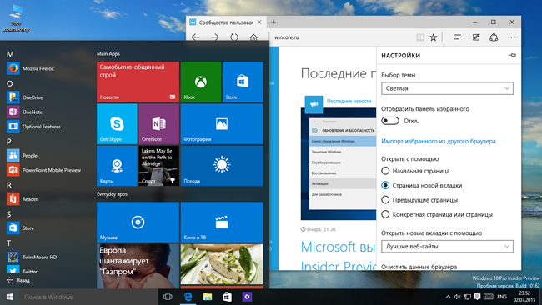Click Импорт избранного из другого браузера link

[x=439, y=141]
